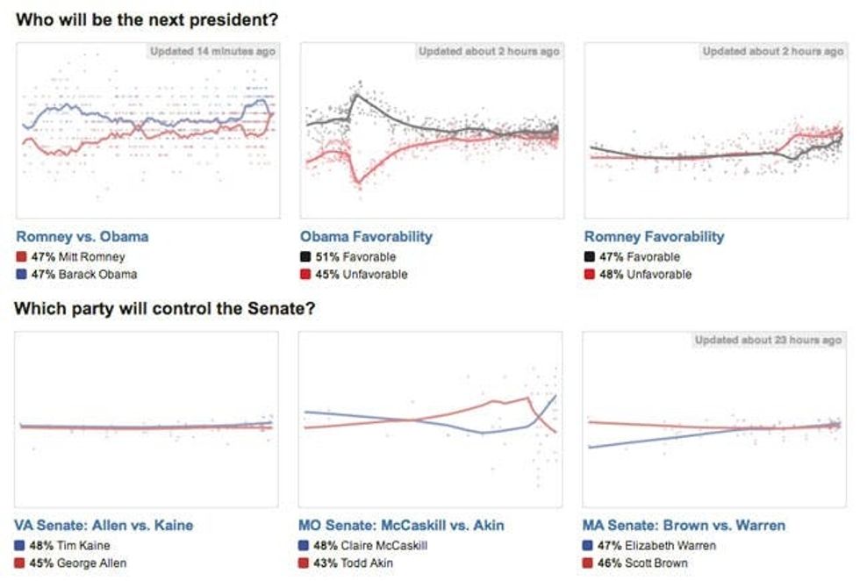The height and width of the screenshot is (581, 860).
Task: Click the Romney Favorability chart thumbnail
Action: click(715, 130)
